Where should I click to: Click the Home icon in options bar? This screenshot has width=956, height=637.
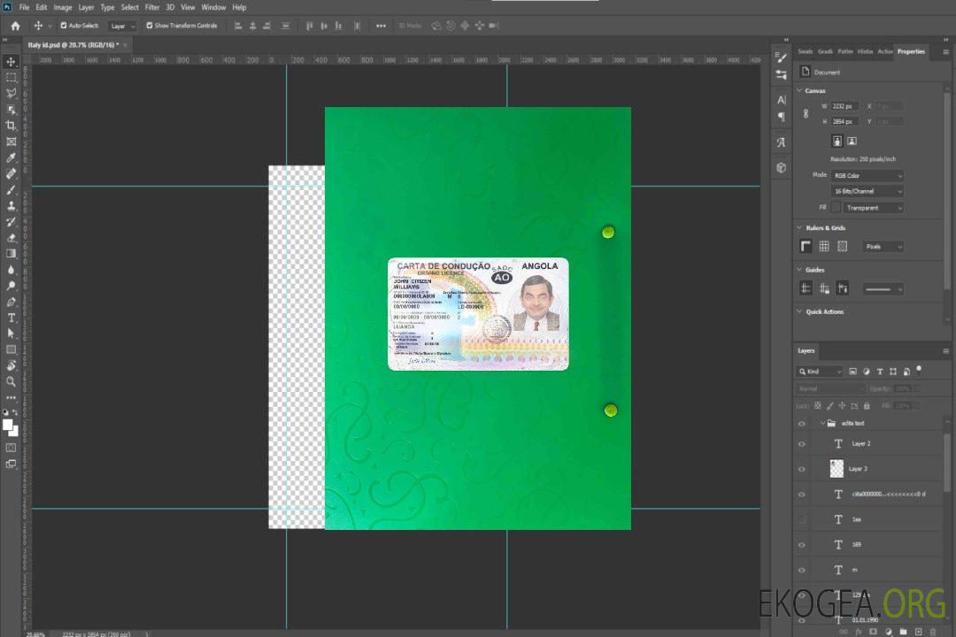[15, 26]
